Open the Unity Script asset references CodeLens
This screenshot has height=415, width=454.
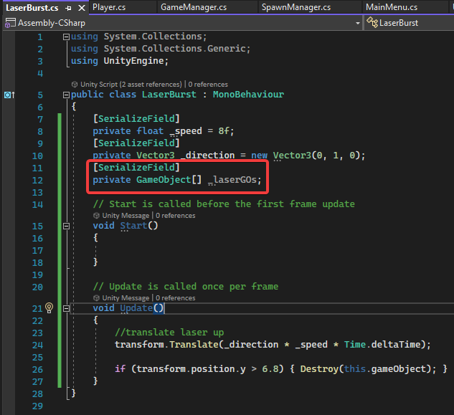tap(131, 84)
